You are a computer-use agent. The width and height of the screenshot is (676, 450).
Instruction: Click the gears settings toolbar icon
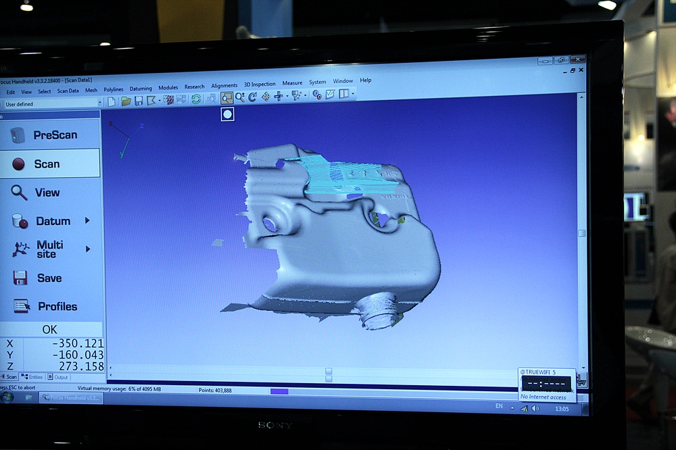point(317,95)
